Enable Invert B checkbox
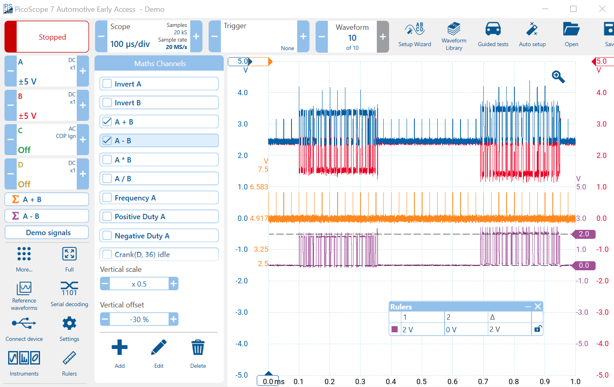The width and height of the screenshot is (614, 387). (107, 102)
